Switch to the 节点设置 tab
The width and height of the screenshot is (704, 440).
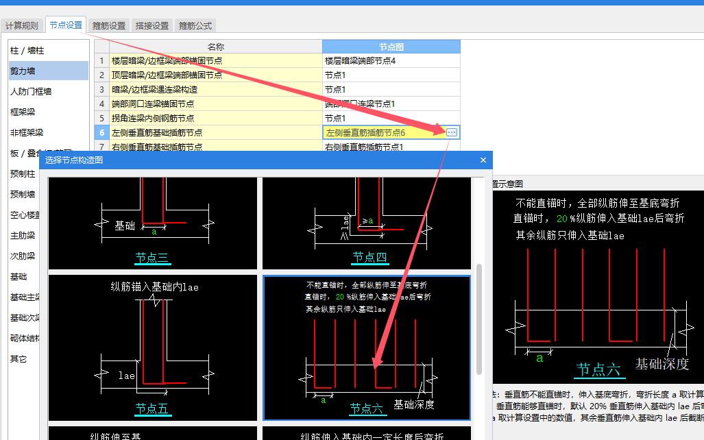(x=66, y=25)
